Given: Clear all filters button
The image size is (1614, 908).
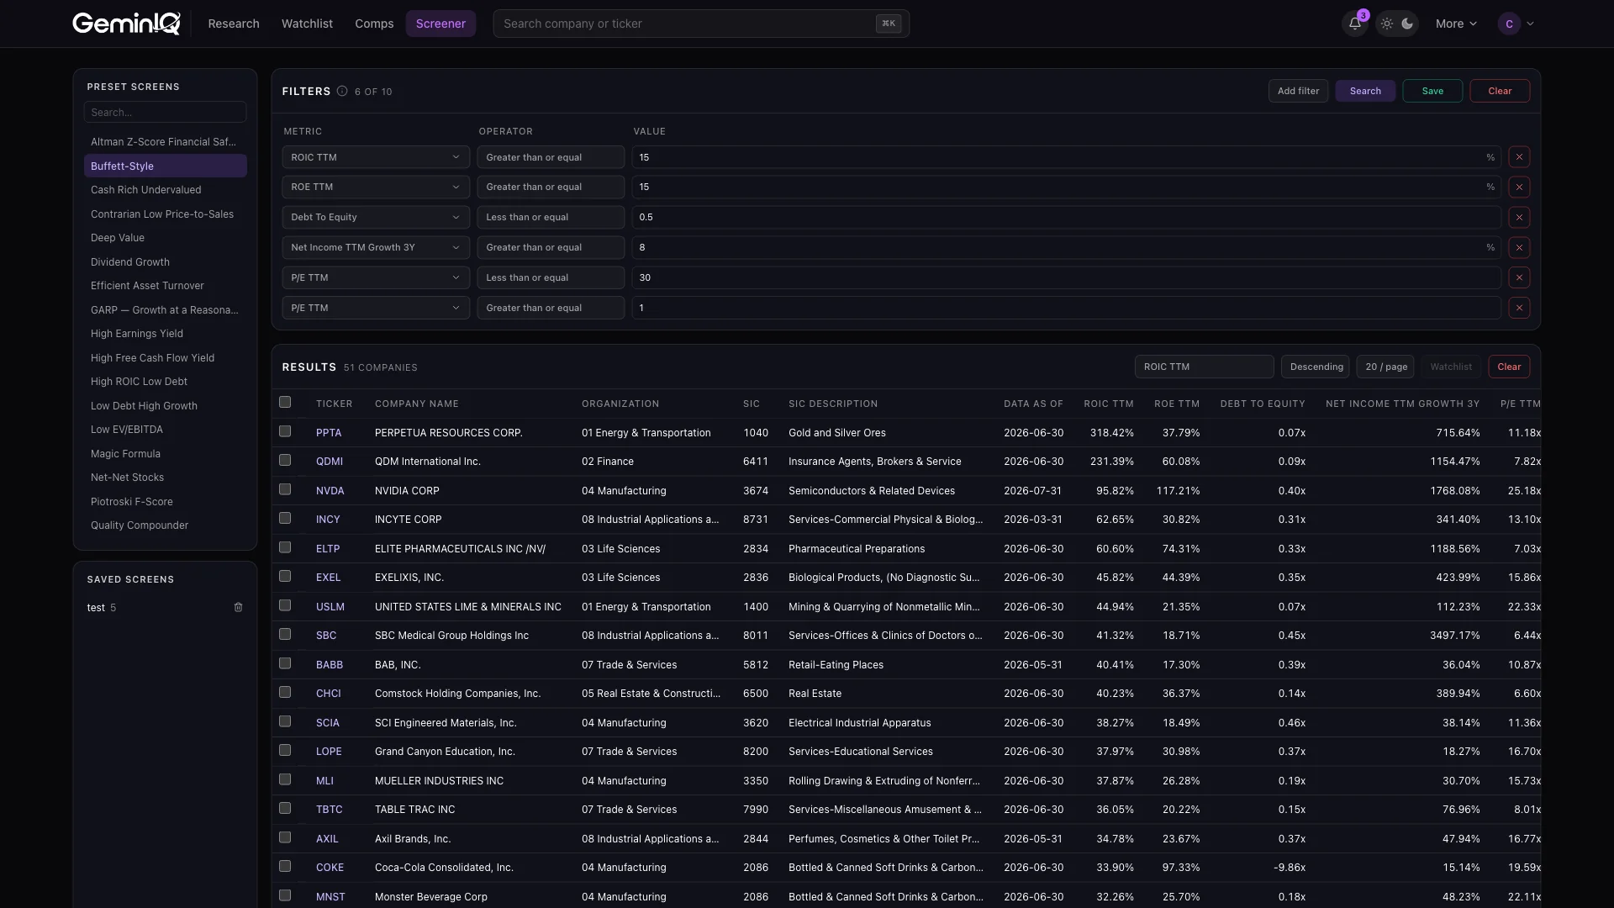Looking at the screenshot, I should 1500,91.
